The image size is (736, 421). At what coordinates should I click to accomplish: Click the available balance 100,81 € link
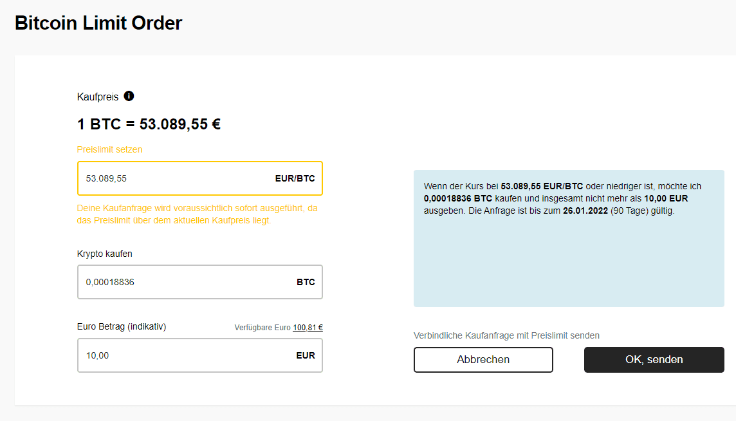point(308,328)
